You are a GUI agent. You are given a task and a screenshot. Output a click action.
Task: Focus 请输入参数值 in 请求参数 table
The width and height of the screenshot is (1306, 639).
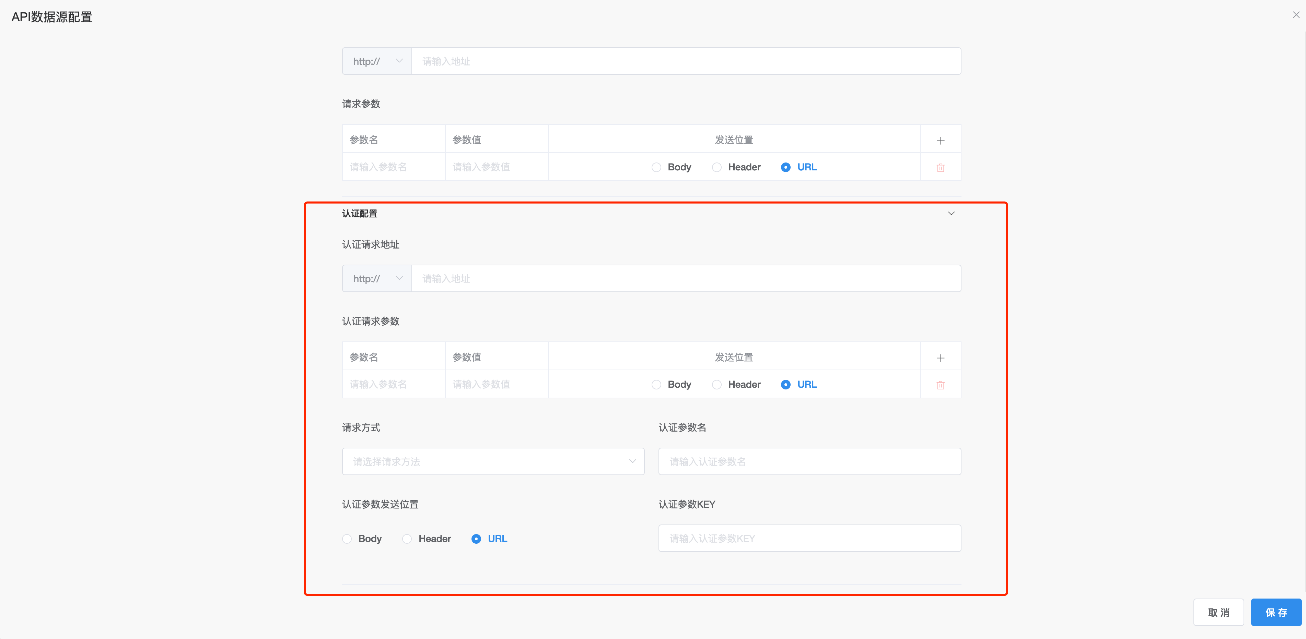(496, 167)
